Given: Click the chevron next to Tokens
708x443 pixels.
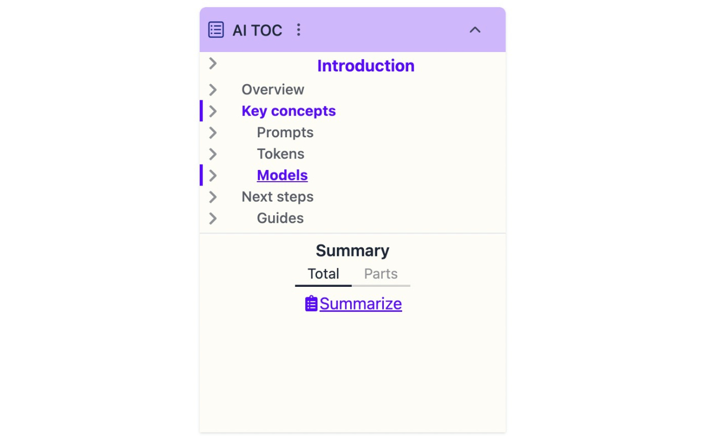Looking at the screenshot, I should point(213,154).
